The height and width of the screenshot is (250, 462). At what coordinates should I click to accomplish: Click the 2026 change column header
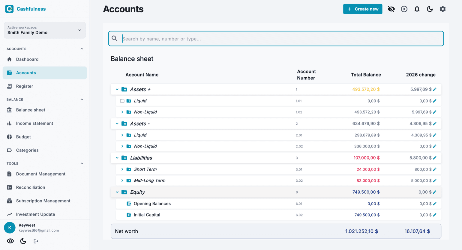coord(421,75)
